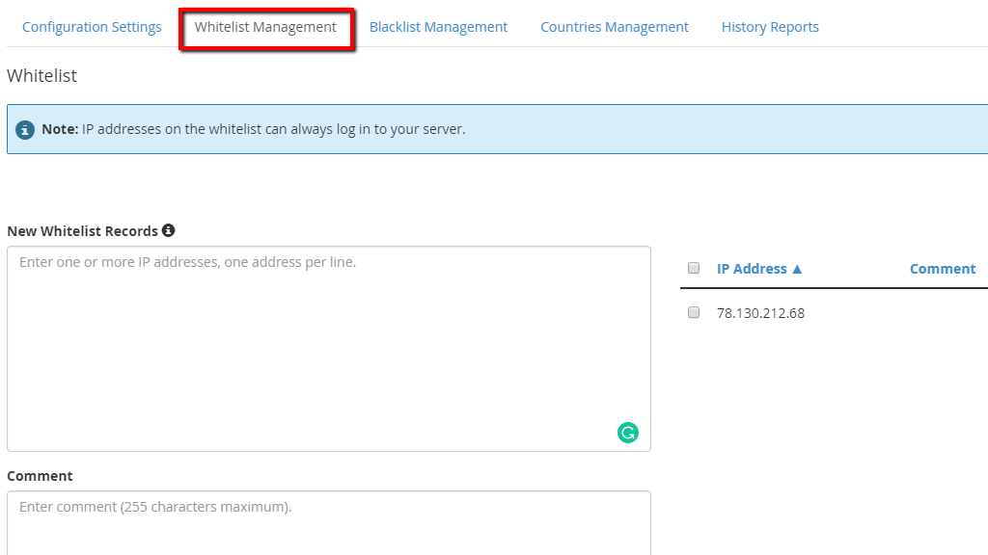Click the Whitelist heading text
988x555 pixels.
[41, 75]
